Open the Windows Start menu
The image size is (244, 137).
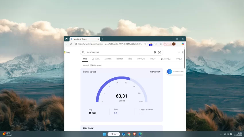point(104,134)
